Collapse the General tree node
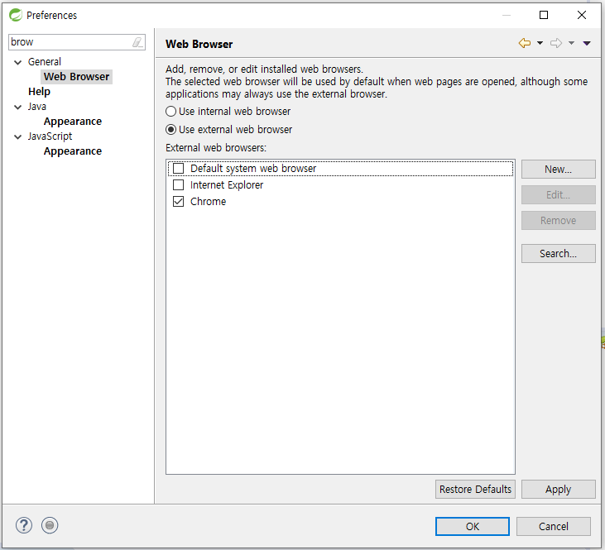The height and width of the screenshot is (550, 605). tap(17, 62)
